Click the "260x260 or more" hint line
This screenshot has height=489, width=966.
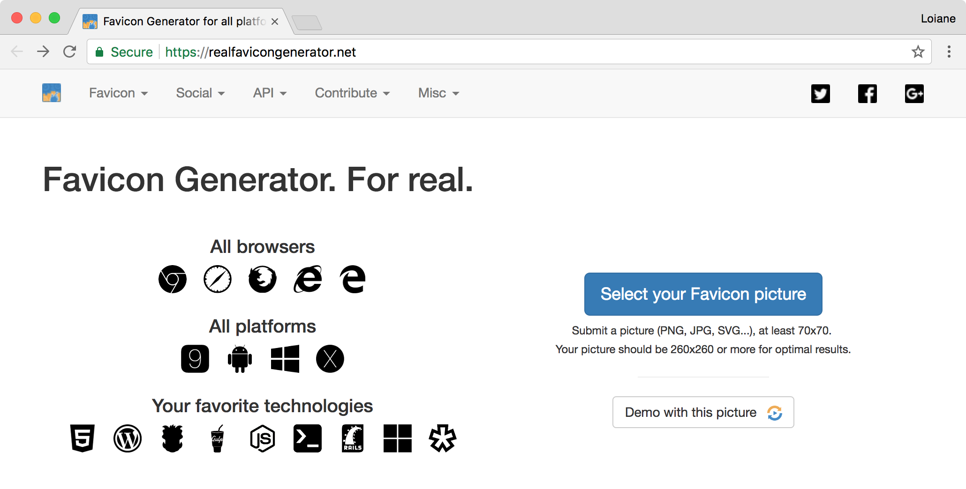[x=703, y=349]
